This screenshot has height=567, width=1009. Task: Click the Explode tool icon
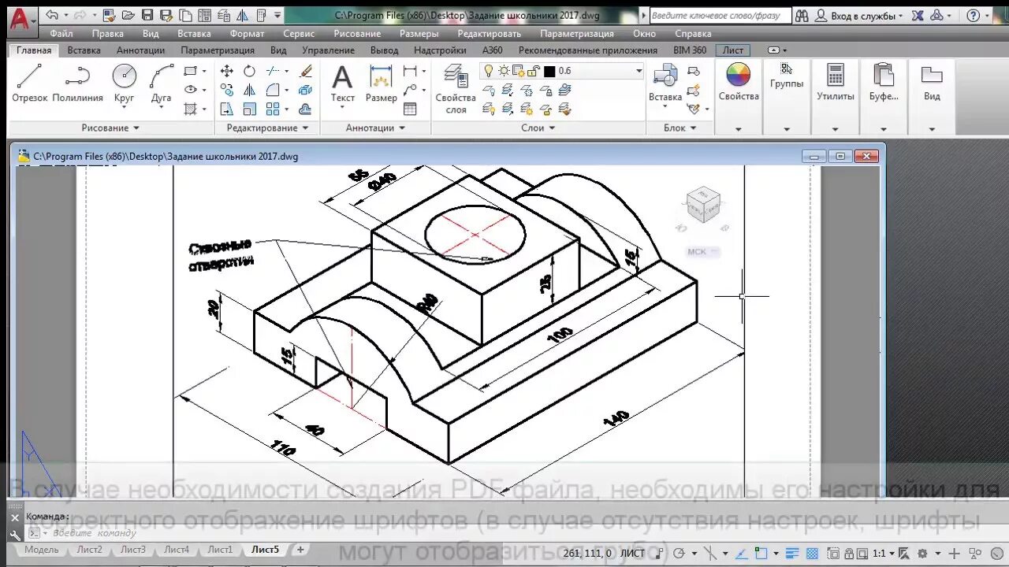click(306, 91)
